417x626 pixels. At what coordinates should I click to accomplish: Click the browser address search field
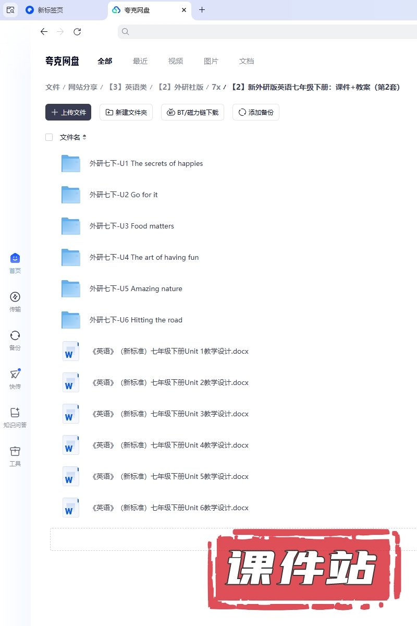(x=266, y=32)
